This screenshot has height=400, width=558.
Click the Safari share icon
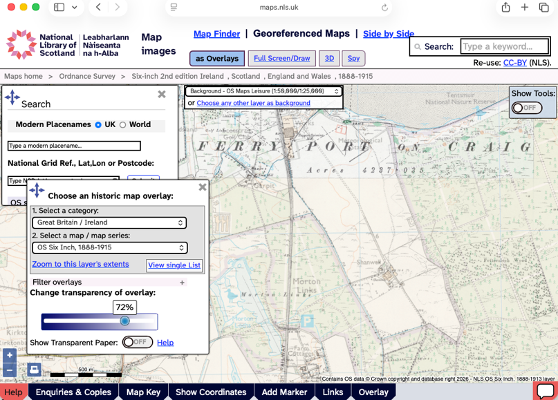505,8
